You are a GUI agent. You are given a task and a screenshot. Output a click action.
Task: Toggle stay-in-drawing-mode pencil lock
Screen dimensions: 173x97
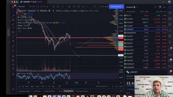[x=13, y=60]
